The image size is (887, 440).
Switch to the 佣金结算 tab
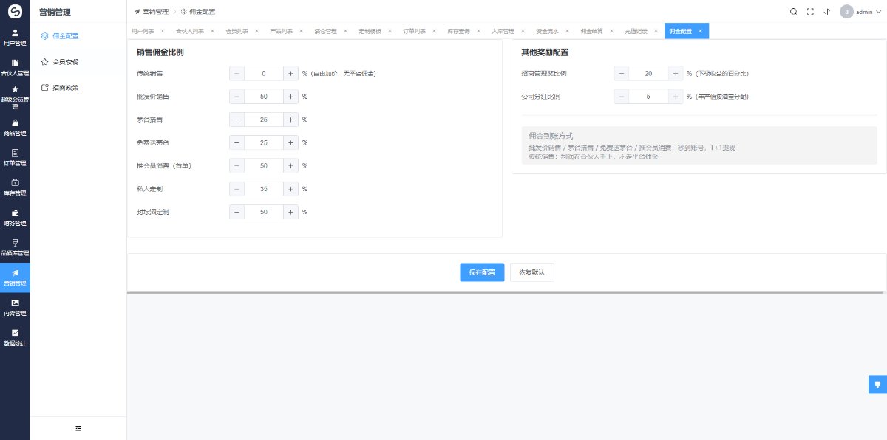[x=591, y=31]
